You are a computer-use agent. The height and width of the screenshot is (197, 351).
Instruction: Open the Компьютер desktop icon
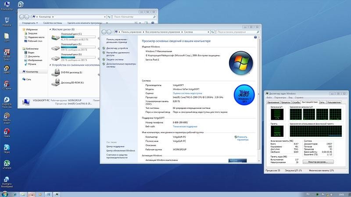point(7,6)
